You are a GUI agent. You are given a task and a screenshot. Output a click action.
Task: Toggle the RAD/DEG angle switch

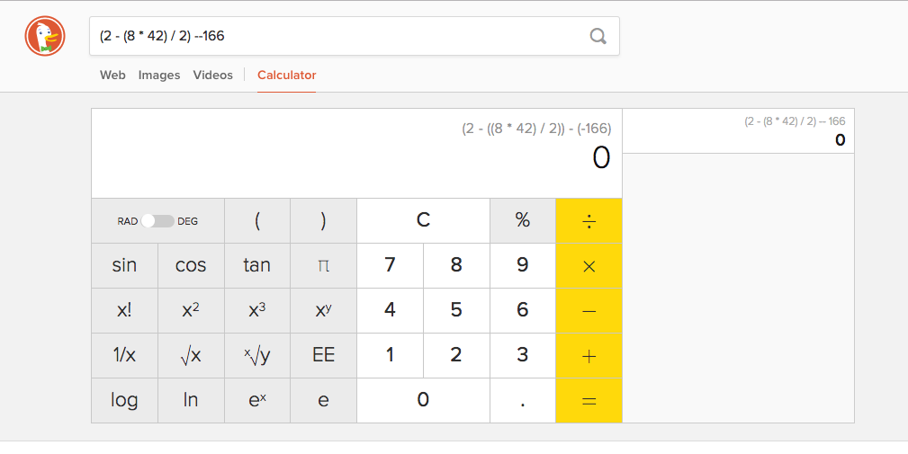click(x=157, y=221)
